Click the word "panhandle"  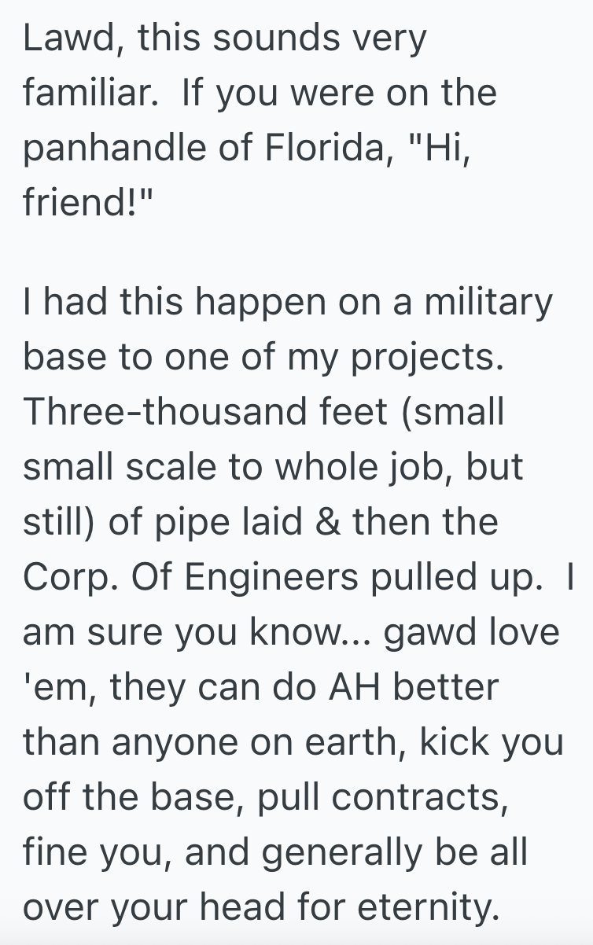(116, 149)
